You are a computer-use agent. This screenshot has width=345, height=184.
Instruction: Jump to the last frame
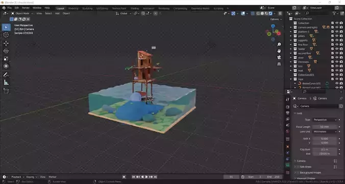click(155, 177)
